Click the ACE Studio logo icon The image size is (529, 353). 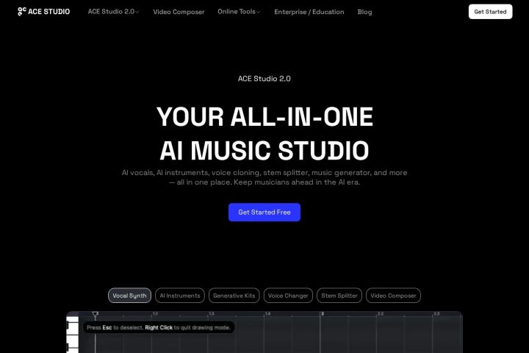[21, 12]
